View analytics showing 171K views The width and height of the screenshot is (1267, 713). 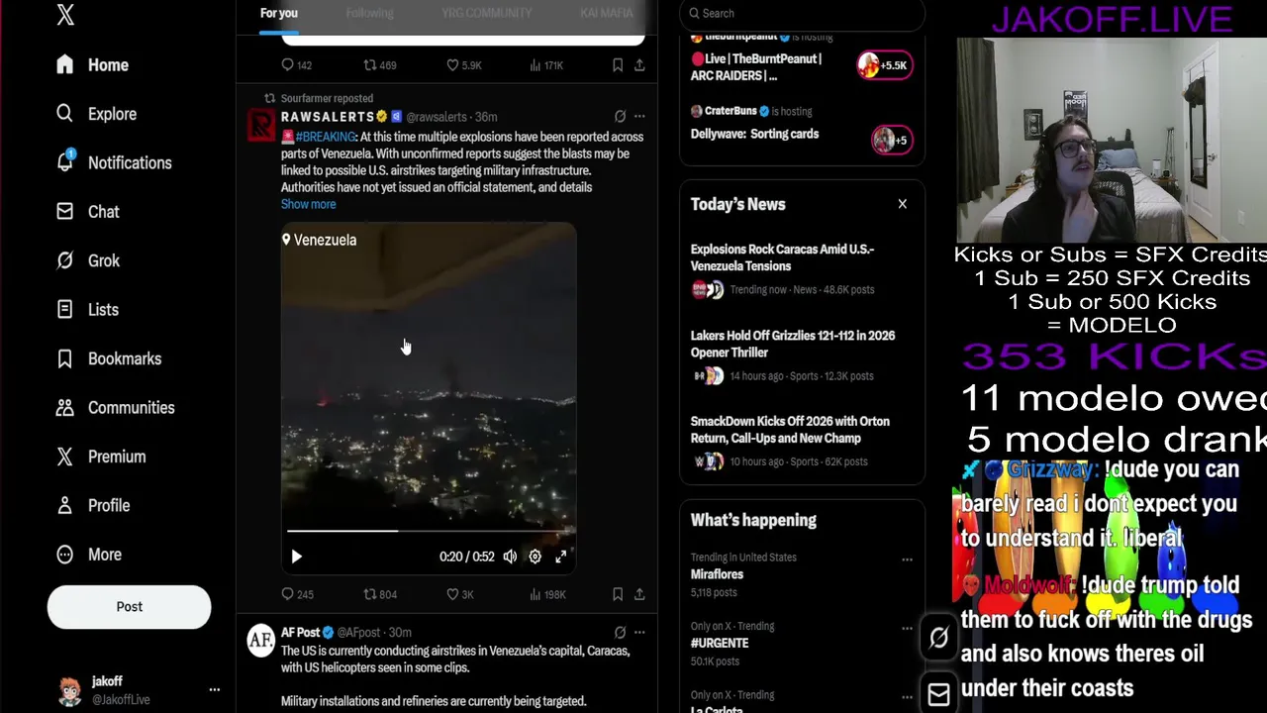(546, 65)
